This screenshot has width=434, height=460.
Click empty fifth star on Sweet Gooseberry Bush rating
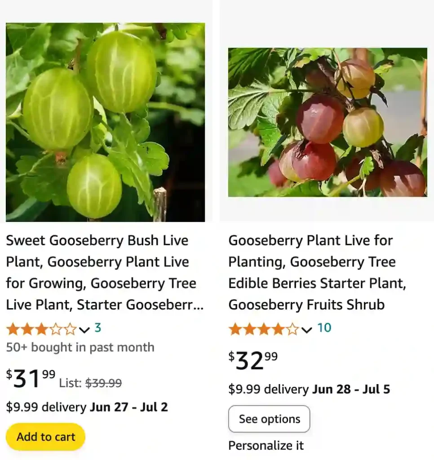pyautogui.click(x=71, y=330)
